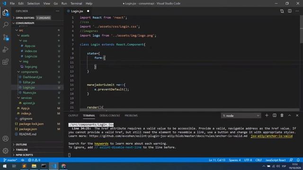Screen dimensions: 303x170
Task: Open the Manage settings gear
Action: [x=6, y=151]
